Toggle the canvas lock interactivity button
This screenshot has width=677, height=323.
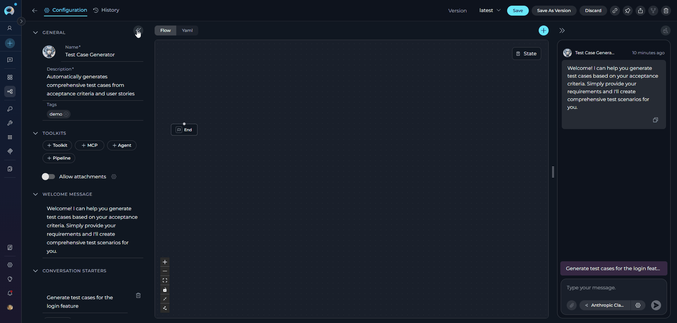click(x=165, y=290)
